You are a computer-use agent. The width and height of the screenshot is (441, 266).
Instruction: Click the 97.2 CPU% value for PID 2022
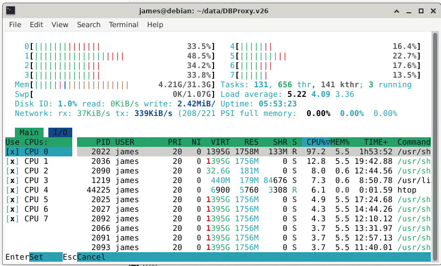click(316, 152)
